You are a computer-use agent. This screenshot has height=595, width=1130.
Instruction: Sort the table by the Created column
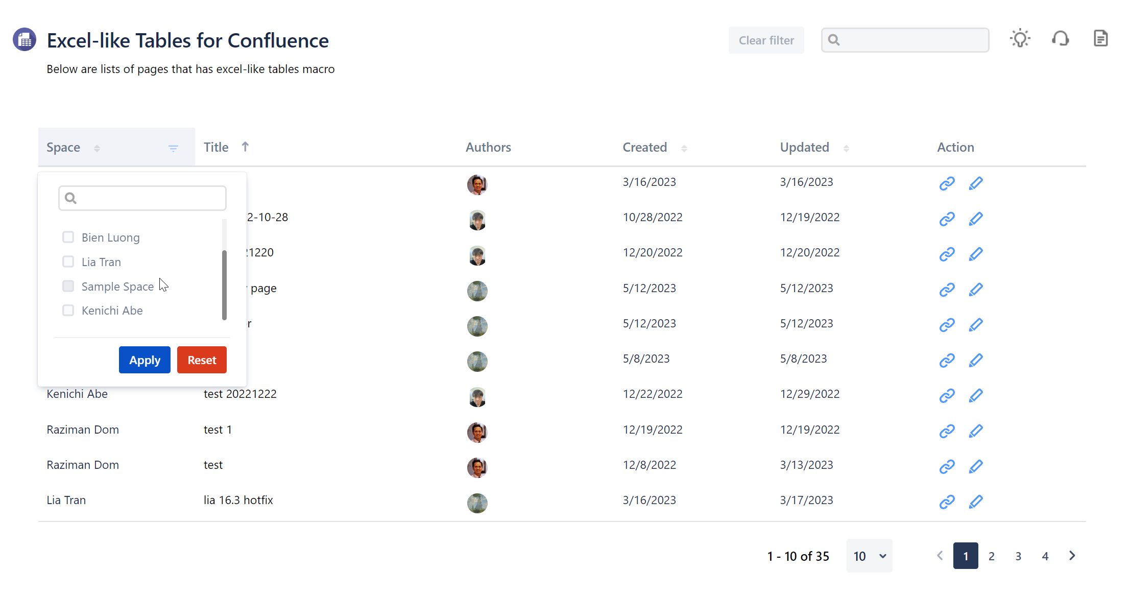[644, 147]
